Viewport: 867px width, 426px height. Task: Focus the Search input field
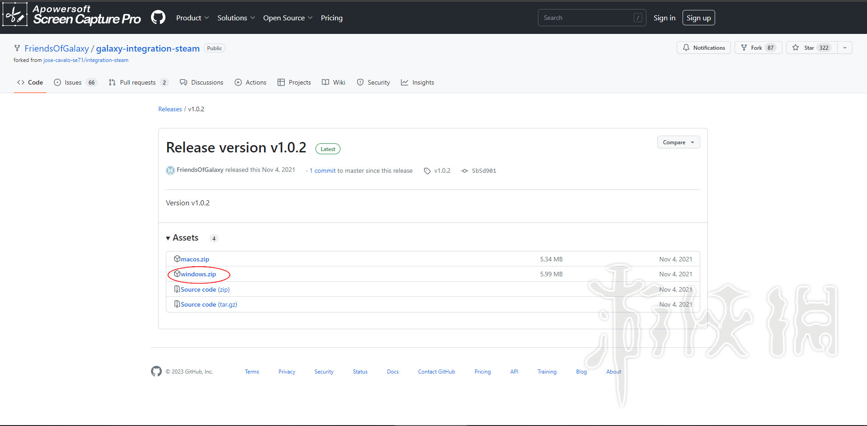click(592, 18)
